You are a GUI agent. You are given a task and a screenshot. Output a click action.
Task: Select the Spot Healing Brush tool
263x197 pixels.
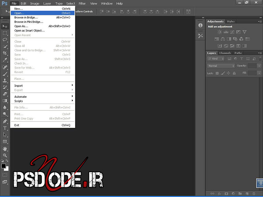tap(5, 67)
